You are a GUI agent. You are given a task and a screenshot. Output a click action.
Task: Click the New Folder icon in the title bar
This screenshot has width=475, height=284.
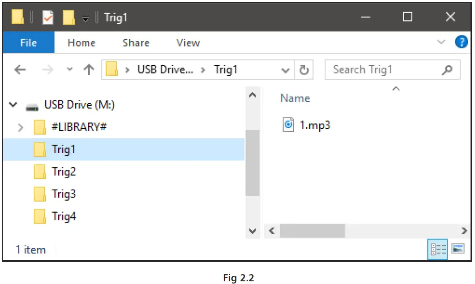coord(68,17)
